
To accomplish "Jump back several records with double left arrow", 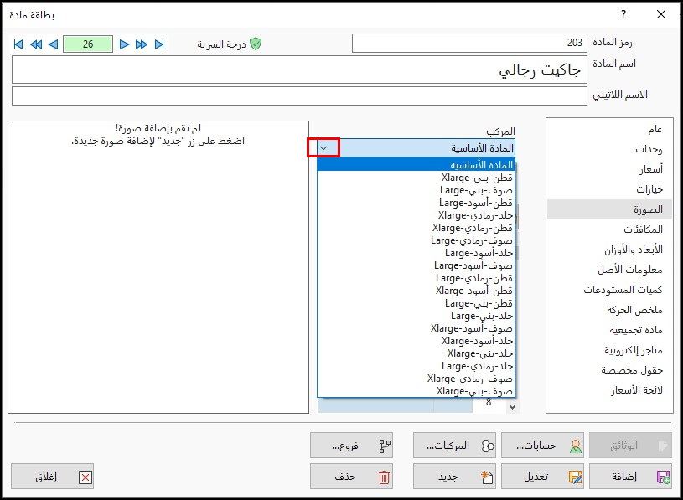I will coord(36,44).
